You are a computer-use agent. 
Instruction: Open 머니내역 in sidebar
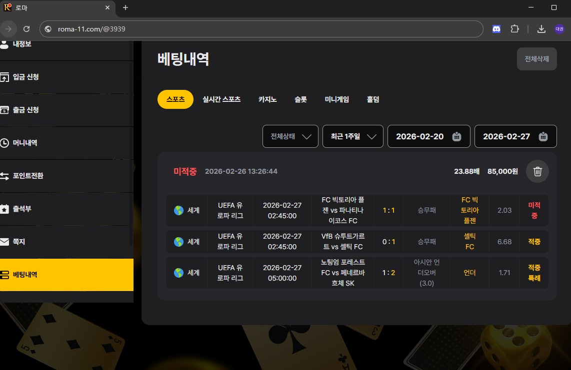[25, 143]
